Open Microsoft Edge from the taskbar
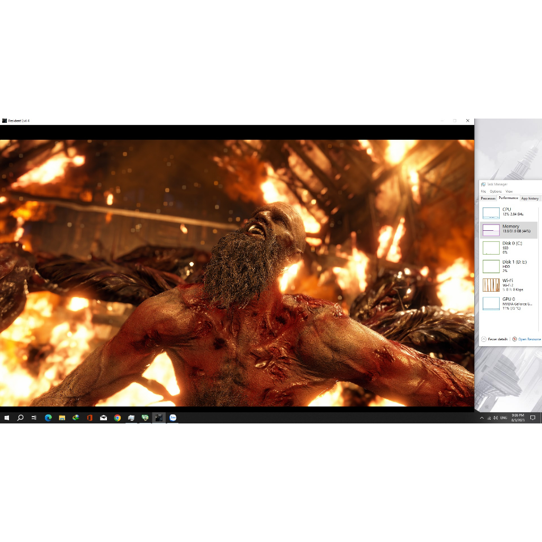This screenshot has height=542, width=542. pyautogui.click(x=48, y=418)
